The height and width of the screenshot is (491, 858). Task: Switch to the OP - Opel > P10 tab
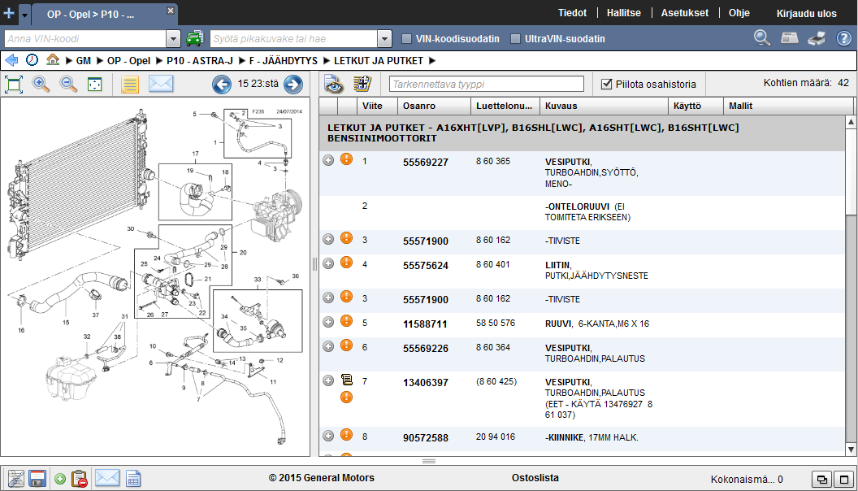point(90,15)
